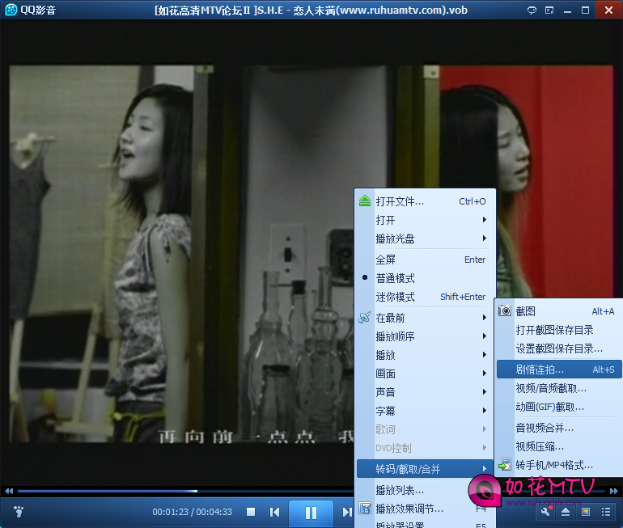Click the video title text in title bar
This screenshot has width=623, height=528.
pyautogui.click(x=311, y=10)
